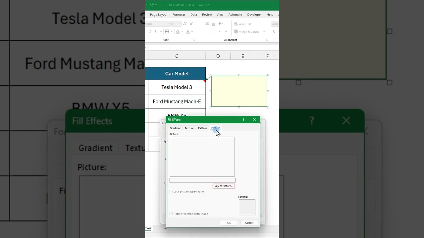Open the Data ribbon tab
424x238 pixels.
(194, 15)
